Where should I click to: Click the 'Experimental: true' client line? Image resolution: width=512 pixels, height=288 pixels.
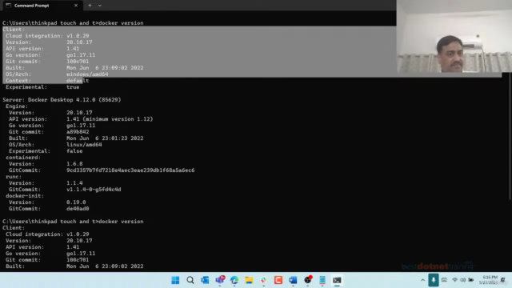click(x=42, y=87)
